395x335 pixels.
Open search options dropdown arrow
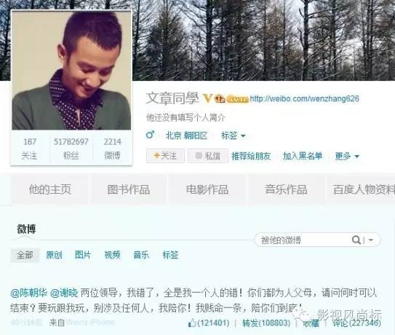tap(370, 240)
